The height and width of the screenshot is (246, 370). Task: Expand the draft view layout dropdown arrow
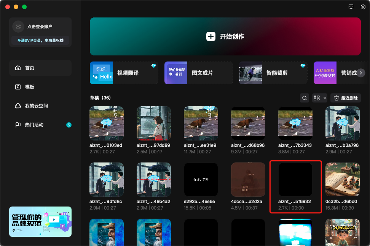coord(324,98)
